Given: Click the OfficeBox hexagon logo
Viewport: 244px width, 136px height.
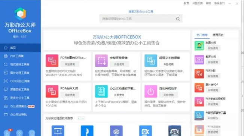Looking at the screenshot, I should pyautogui.click(x=20, y=14).
